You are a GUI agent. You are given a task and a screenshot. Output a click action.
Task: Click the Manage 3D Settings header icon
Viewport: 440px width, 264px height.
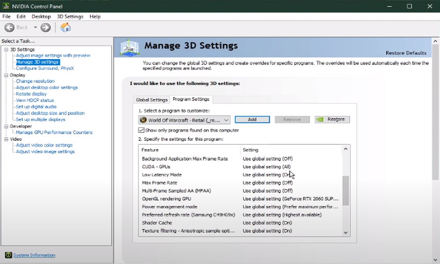[129, 48]
